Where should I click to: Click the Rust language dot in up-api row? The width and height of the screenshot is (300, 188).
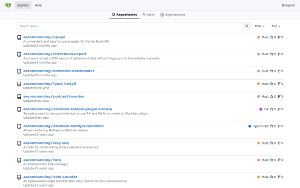pyautogui.click(x=258, y=37)
